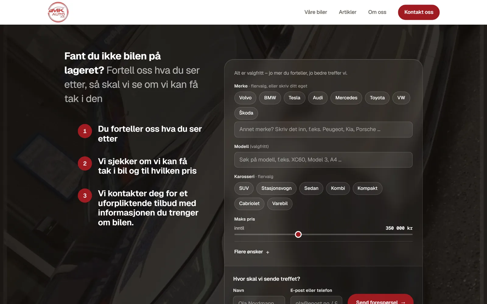The height and width of the screenshot is (304, 487).
Task: Click 'Hvor skal vi sende treffet?' heading
Action: tap(267, 279)
